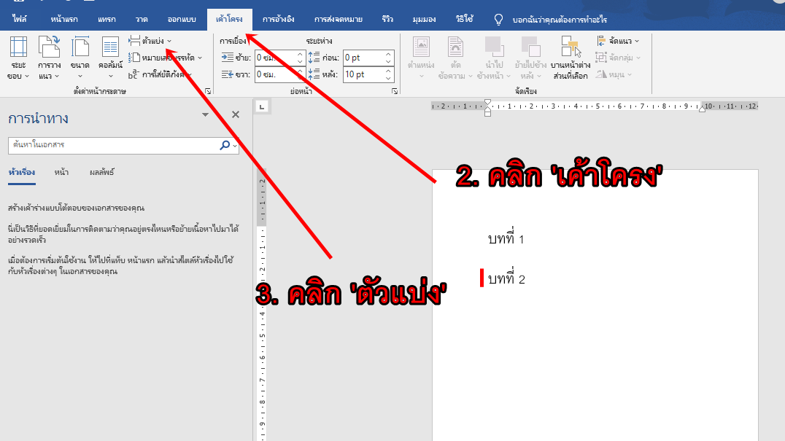This screenshot has height=441, width=785.
Task: Switch to the การอ้างอิง (References) tab
Action: coord(279,20)
